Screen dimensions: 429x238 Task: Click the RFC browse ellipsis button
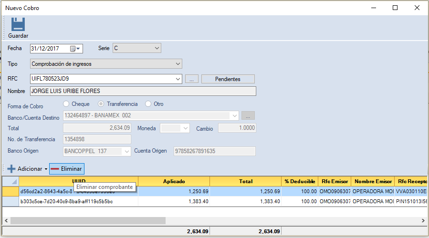(x=191, y=79)
